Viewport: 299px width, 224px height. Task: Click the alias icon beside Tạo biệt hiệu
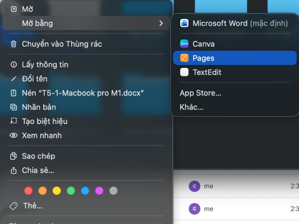(x=13, y=121)
